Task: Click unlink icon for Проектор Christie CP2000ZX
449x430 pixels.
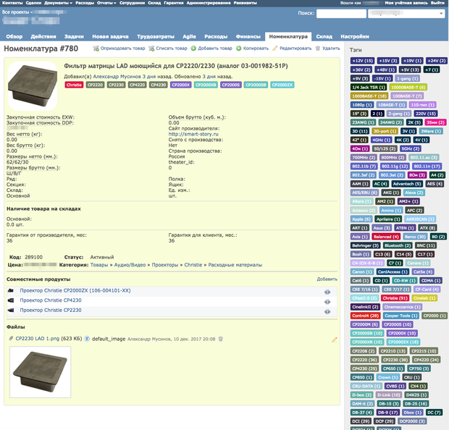Action: pyautogui.click(x=327, y=292)
